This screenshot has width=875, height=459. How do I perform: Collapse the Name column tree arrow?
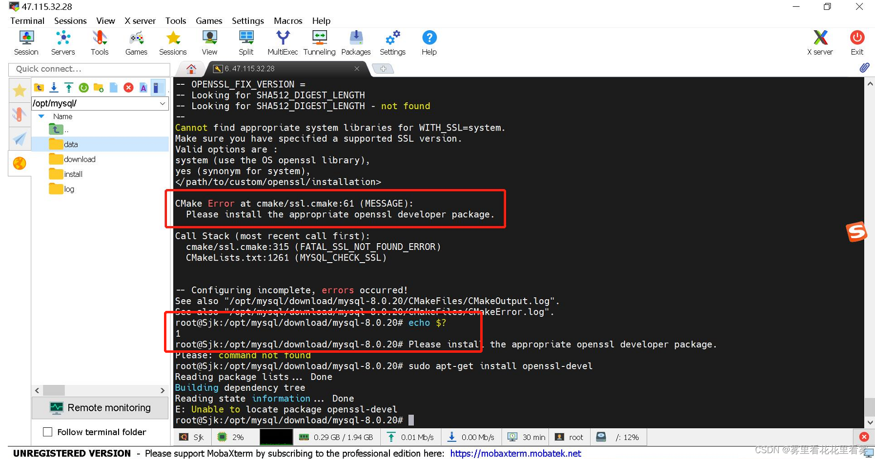pos(41,116)
